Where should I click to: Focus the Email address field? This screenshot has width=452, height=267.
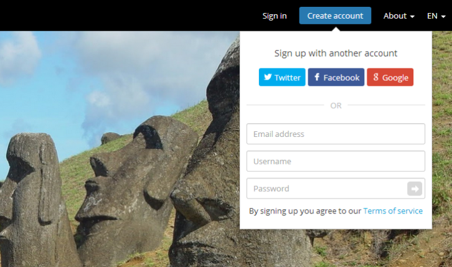pos(336,134)
